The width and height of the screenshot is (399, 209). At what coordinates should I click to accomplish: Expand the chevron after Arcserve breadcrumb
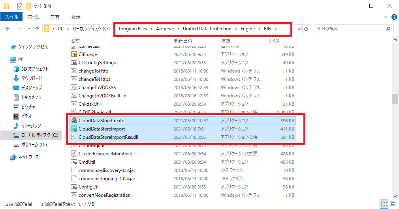[179, 29]
